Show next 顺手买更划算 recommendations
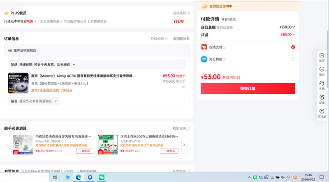This screenshot has height=182, width=329. tap(184, 145)
